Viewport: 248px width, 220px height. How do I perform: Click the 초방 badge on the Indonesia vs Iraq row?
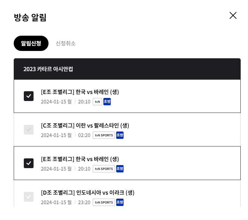click(x=120, y=202)
